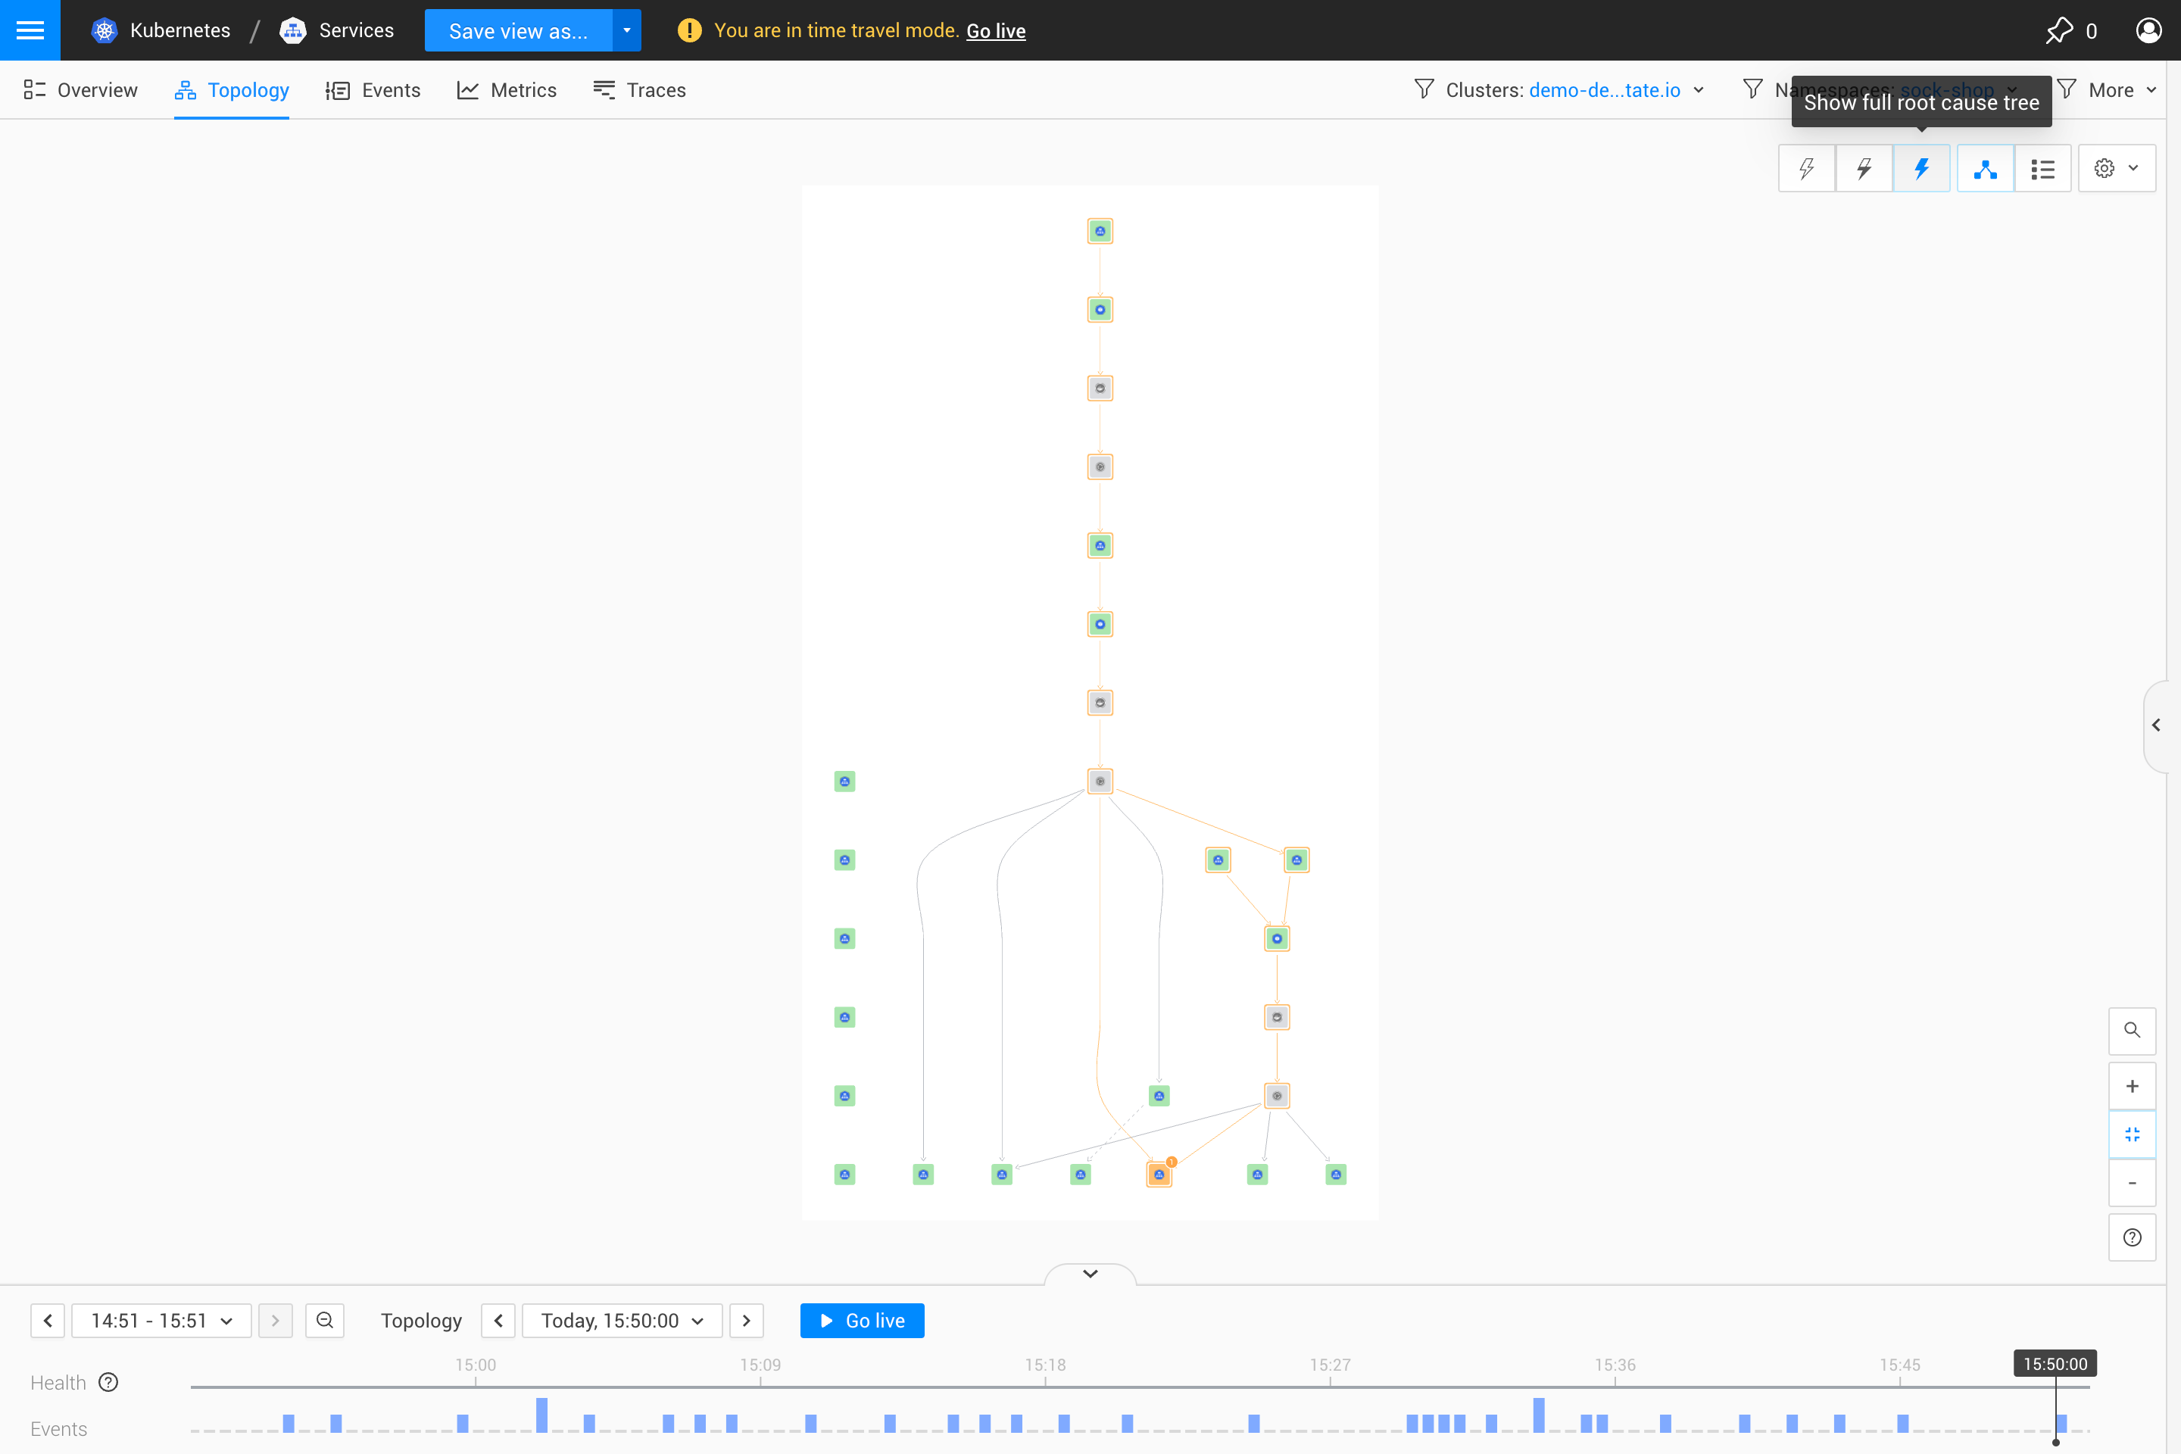
Task: Toggle no root cause lightning icon
Action: pyautogui.click(x=1806, y=169)
